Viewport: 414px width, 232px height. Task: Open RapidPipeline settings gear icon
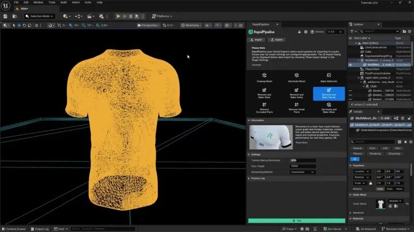(306, 32)
